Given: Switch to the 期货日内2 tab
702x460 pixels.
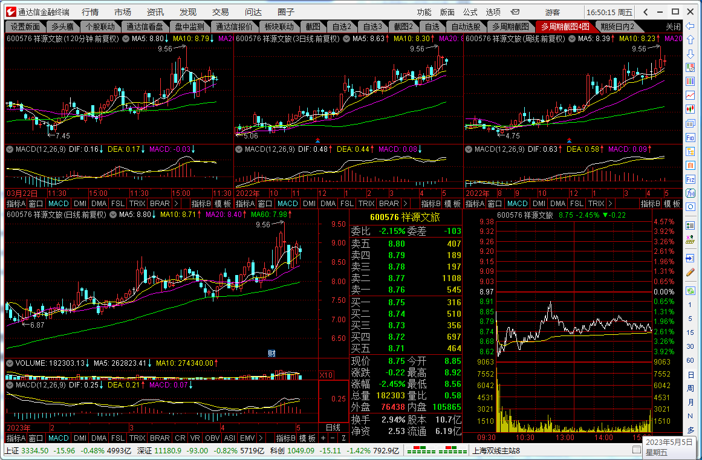Looking at the screenshot, I should 617,27.
